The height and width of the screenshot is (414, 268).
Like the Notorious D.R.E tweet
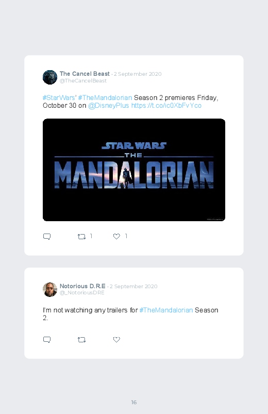coord(116,340)
